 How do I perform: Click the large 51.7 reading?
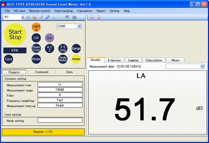pyautogui.click(x=145, y=109)
